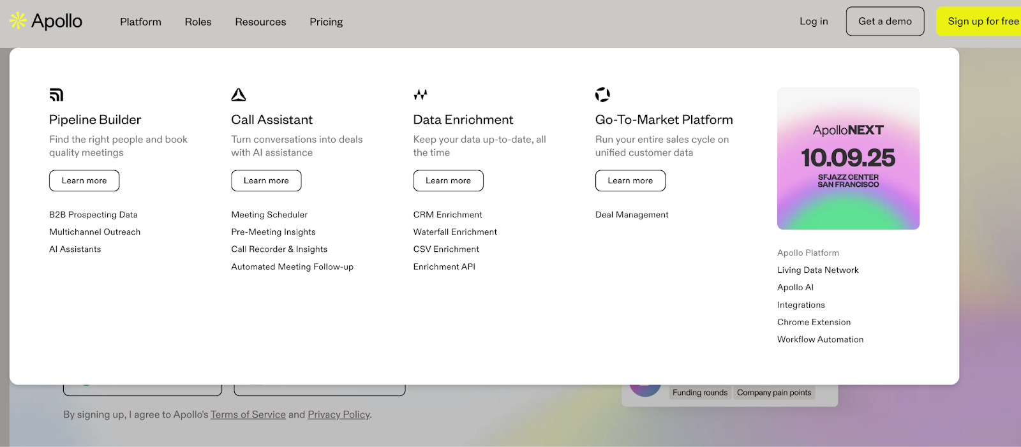The height and width of the screenshot is (447, 1021).
Task: Click the Go-To-Market Platform circular icon
Action: [x=602, y=95]
